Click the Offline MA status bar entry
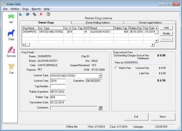 pos(76,127)
